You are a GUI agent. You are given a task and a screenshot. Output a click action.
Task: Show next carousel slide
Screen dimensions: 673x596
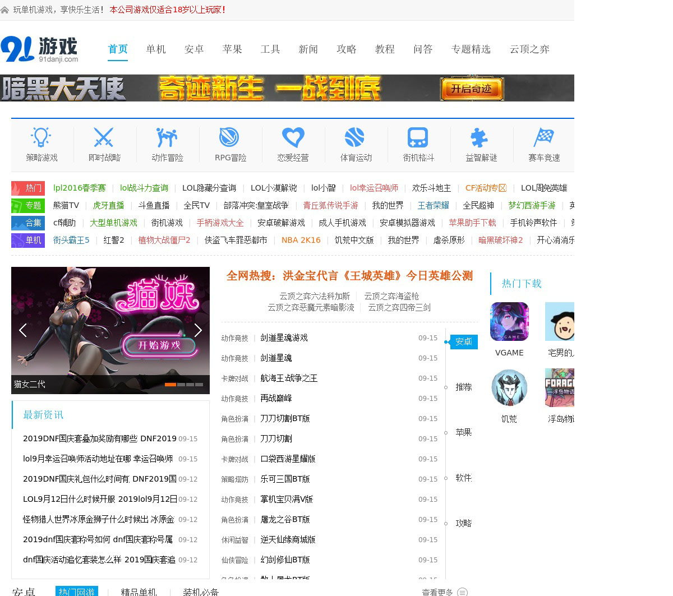click(198, 330)
